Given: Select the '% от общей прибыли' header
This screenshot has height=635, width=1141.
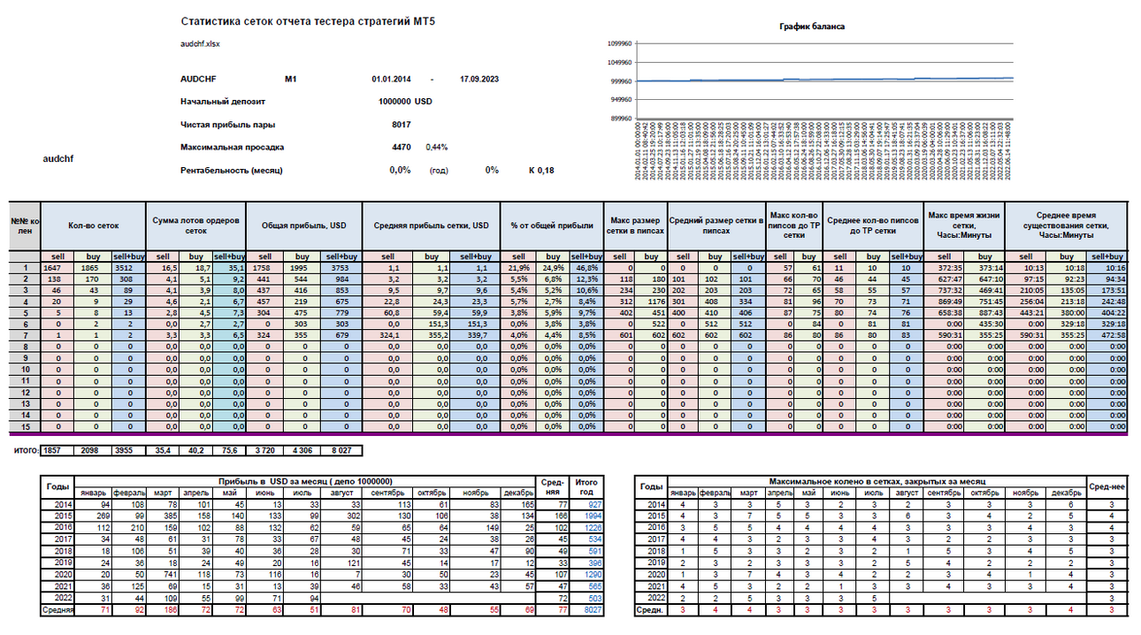Looking at the screenshot, I should pos(551,226).
